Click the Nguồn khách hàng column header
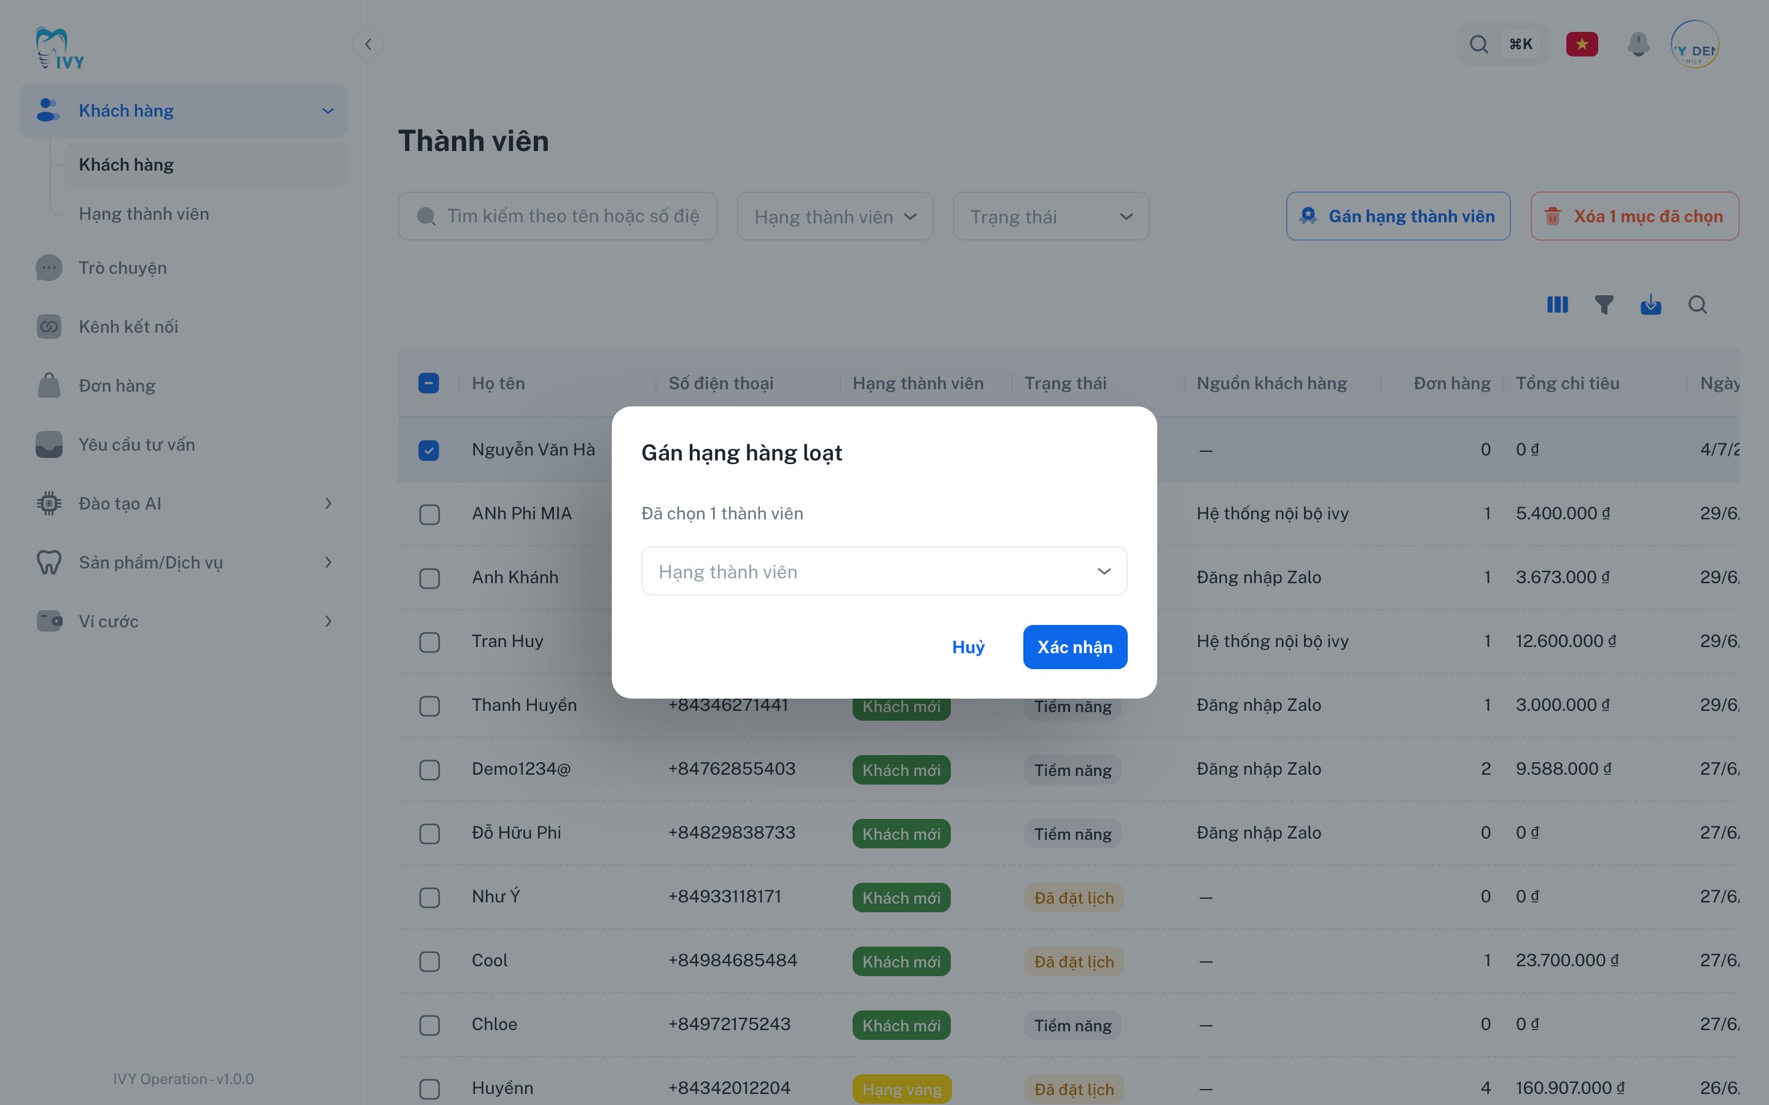The width and height of the screenshot is (1769, 1105). (1271, 383)
